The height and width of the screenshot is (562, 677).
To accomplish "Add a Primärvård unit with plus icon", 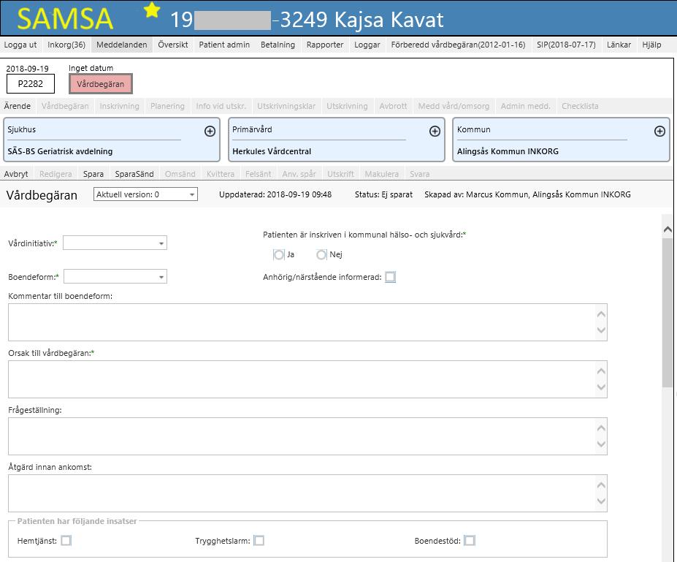I will pyautogui.click(x=435, y=132).
